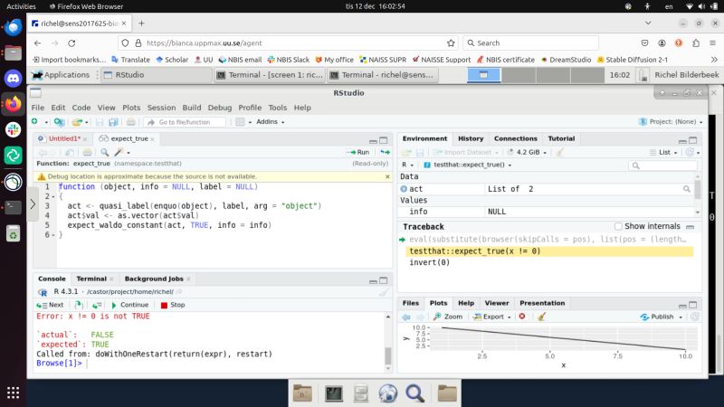
Task: Click the re-run previous code region icon
Action: point(384,152)
